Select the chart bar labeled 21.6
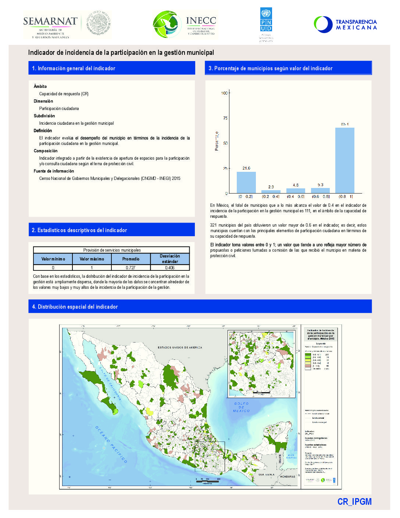 [x=246, y=182]
